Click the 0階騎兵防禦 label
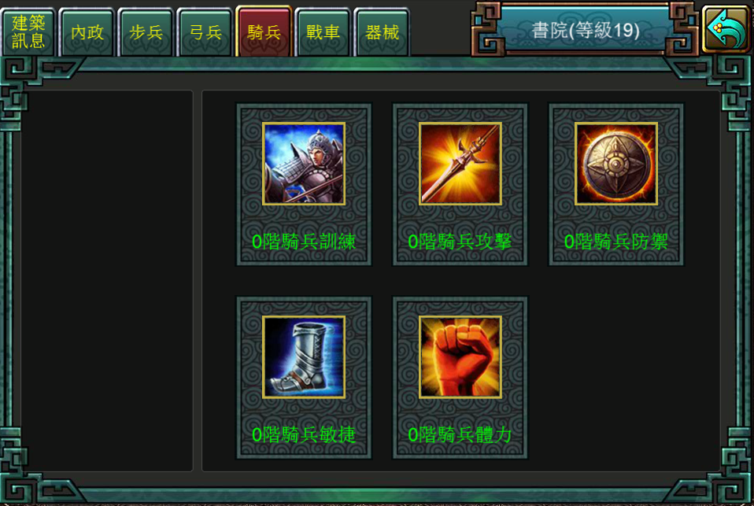Viewport: 754px width, 506px height. 616,242
